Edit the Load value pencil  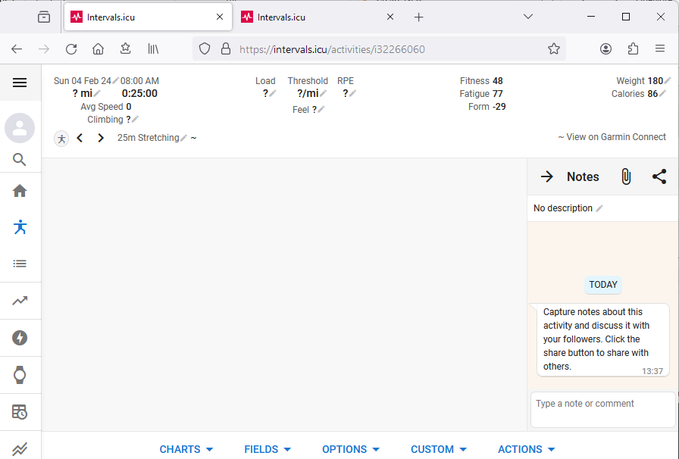tap(272, 93)
